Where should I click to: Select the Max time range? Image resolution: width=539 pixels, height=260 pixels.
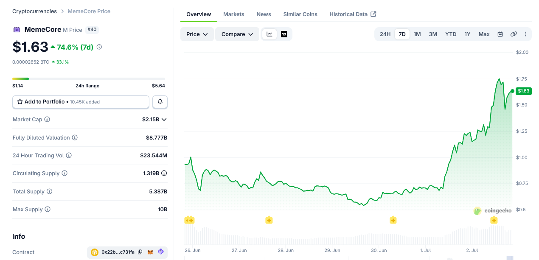click(484, 34)
